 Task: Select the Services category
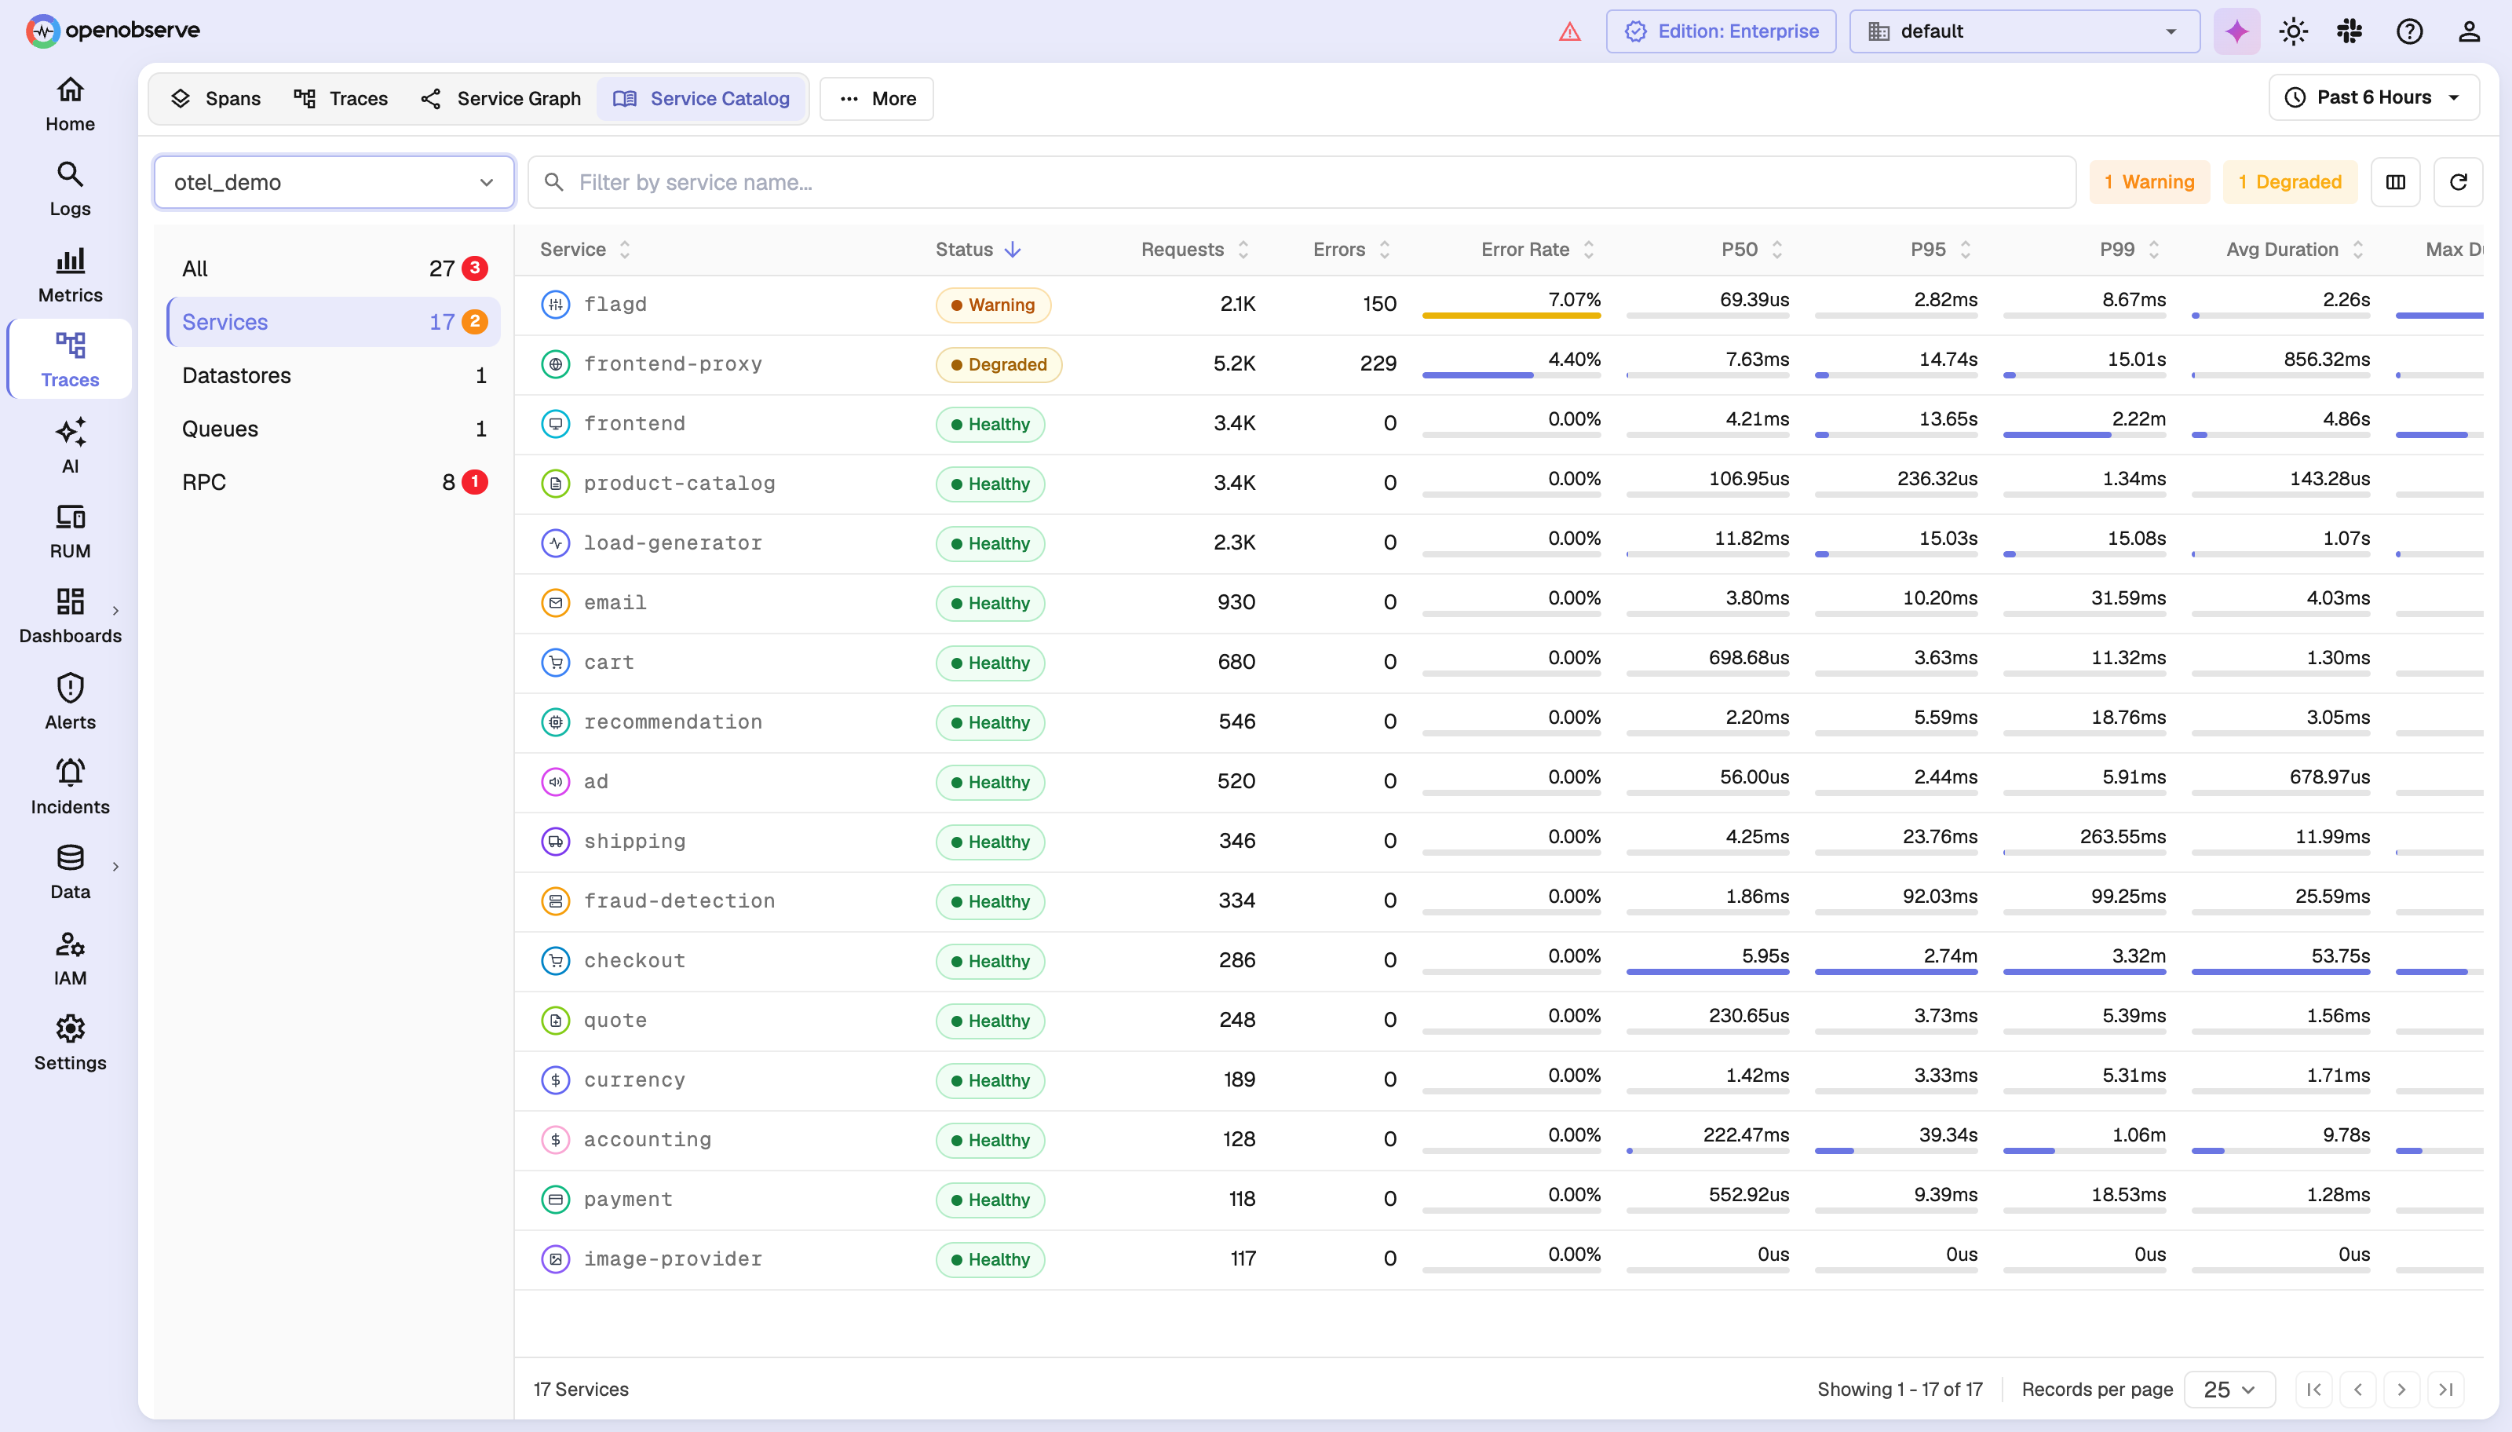[x=334, y=322]
